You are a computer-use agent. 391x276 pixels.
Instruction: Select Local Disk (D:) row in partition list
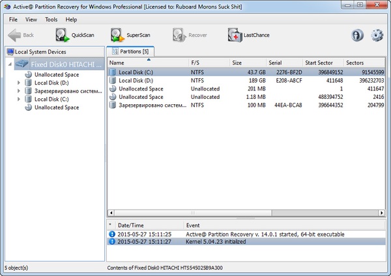pyautogui.click(x=136, y=80)
